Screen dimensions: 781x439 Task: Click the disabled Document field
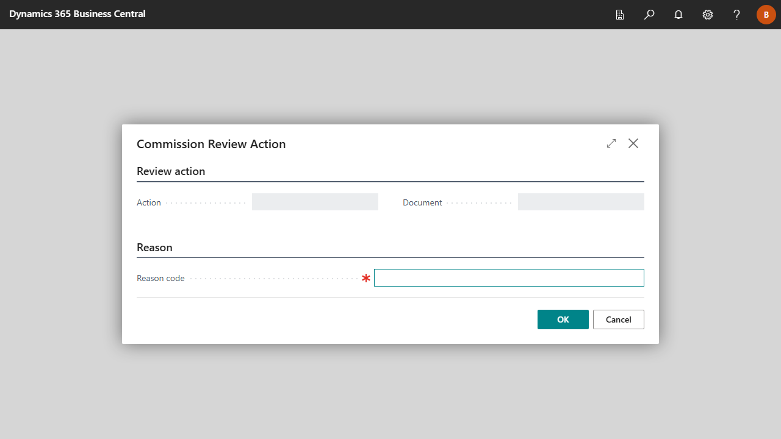[x=581, y=202]
